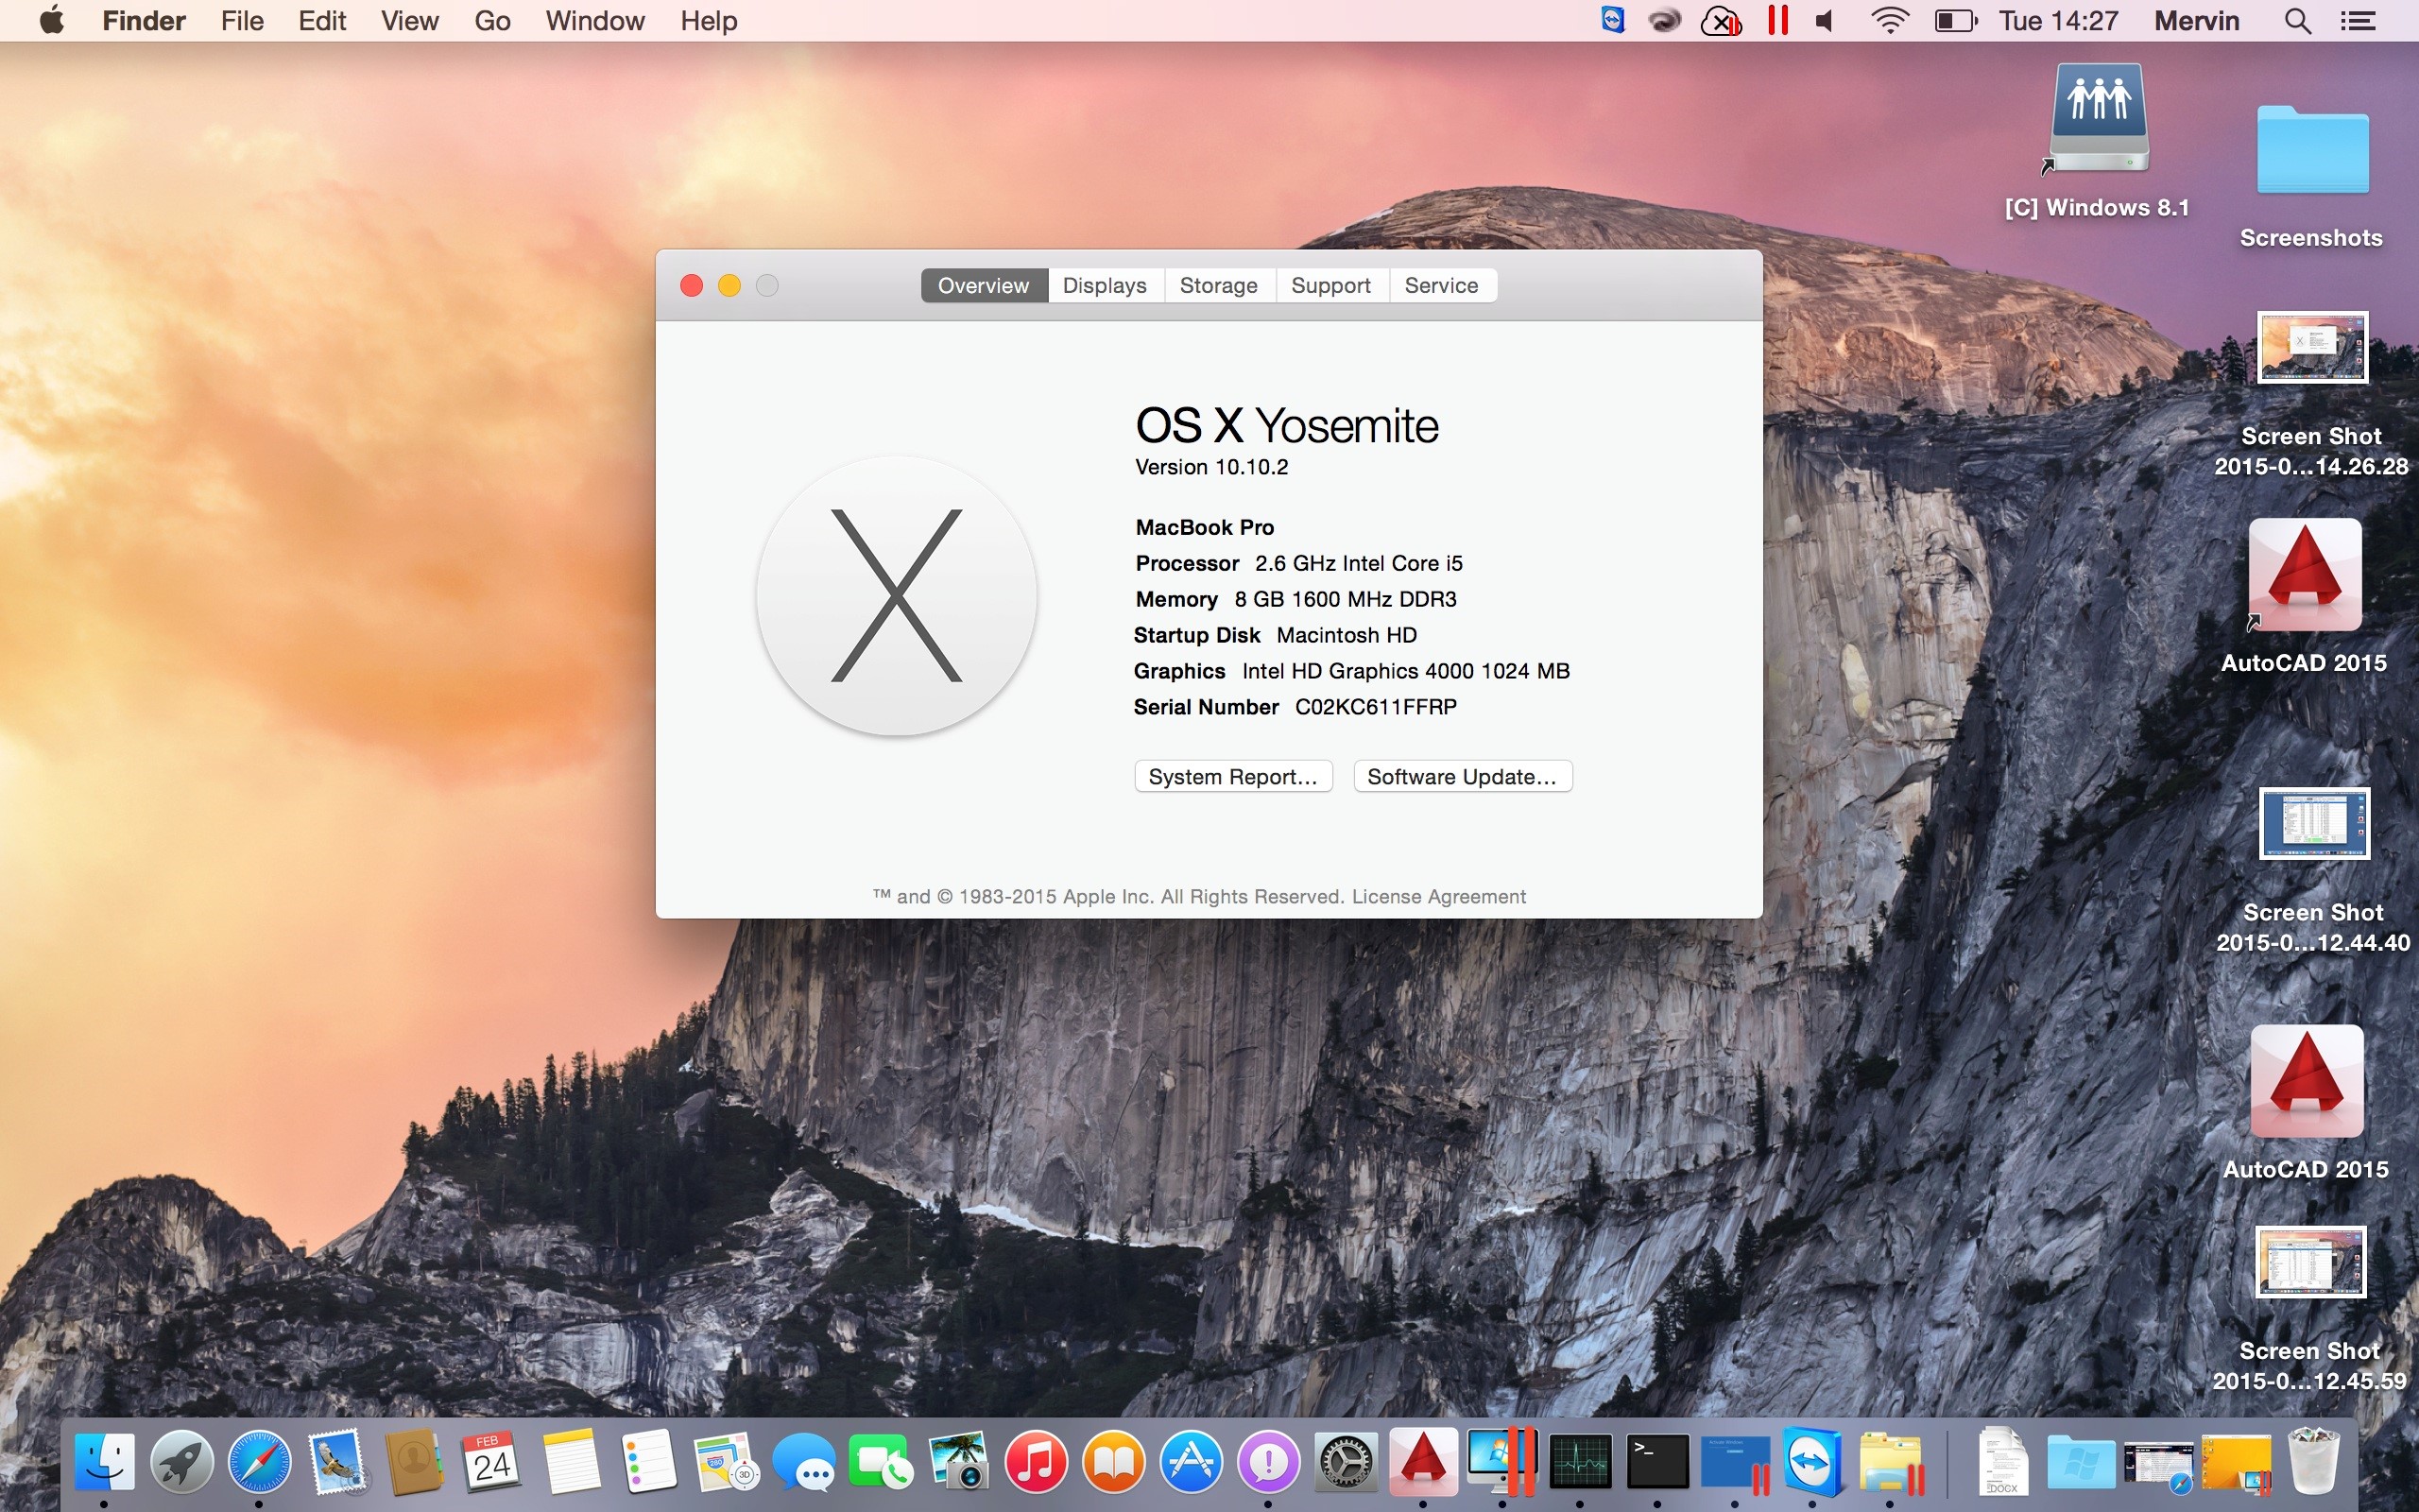2419x1512 pixels.
Task: Switch to the Overview tab
Action: (984, 285)
